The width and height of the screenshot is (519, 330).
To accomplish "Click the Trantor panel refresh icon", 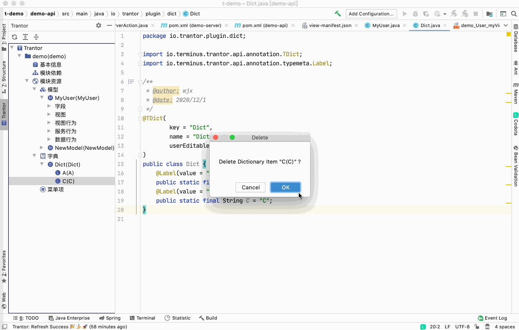I will tap(15, 37).
